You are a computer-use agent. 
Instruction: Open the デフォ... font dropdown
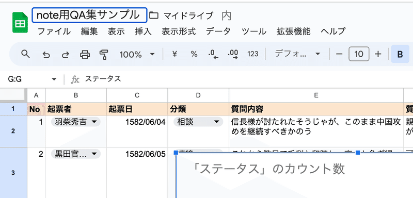pyautogui.click(x=298, y=54)
